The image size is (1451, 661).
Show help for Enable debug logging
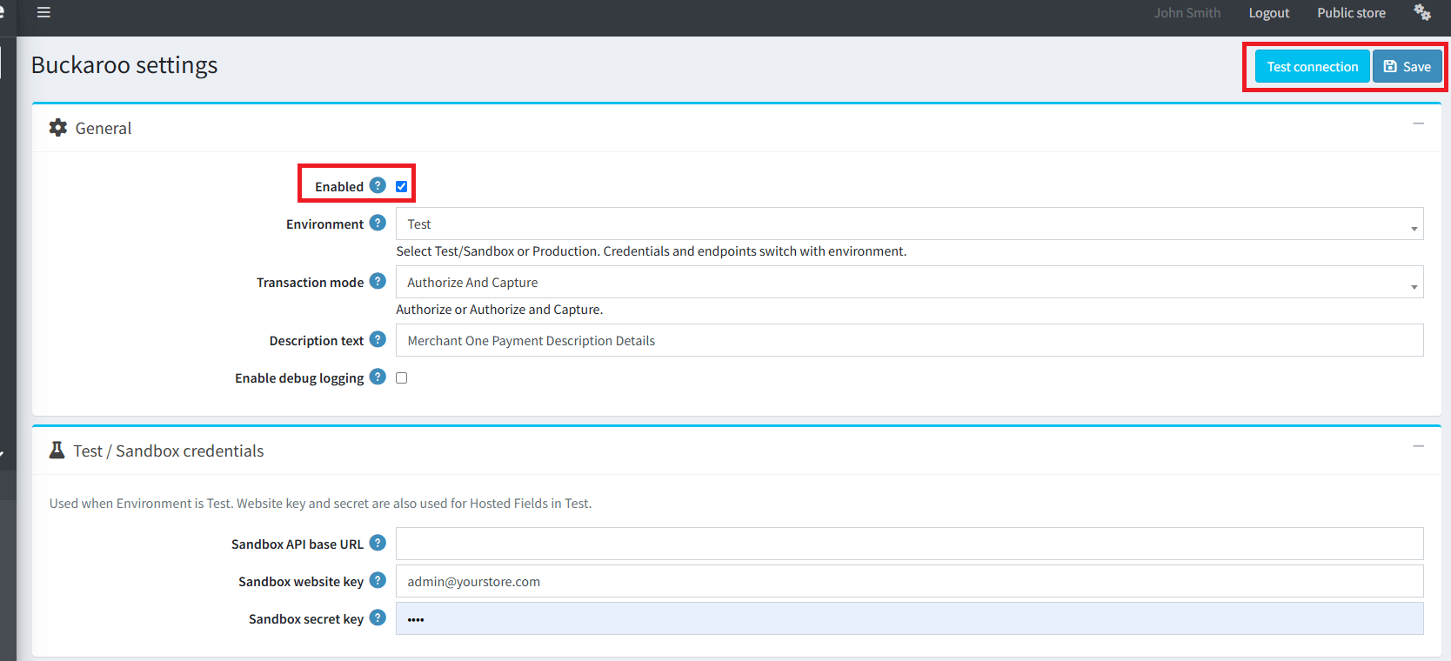point(378,377)
